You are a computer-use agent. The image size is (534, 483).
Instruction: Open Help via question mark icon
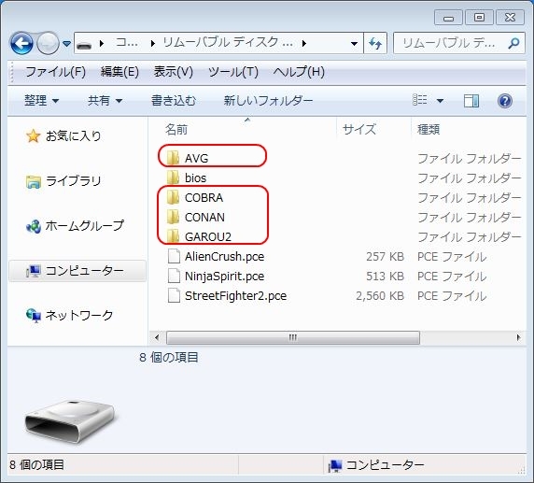click(x=505, y=101)
